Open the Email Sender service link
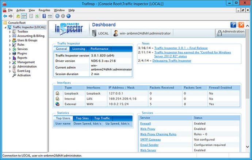This screenshot has height=160, width=252. click(149, 145)
